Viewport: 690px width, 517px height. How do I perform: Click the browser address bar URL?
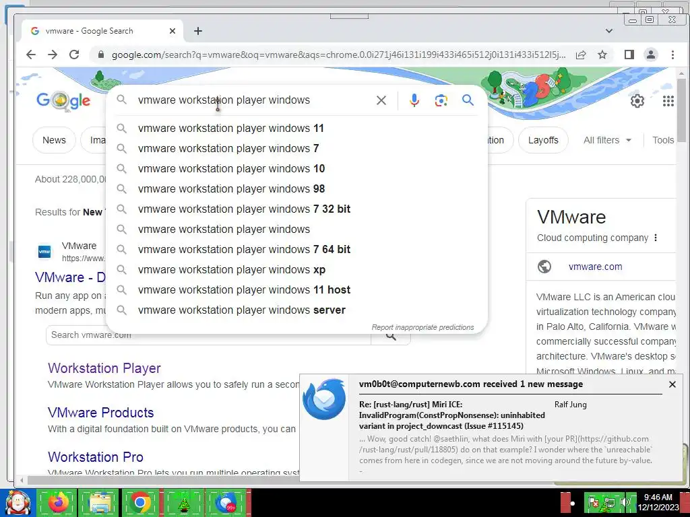coord(338,55)
